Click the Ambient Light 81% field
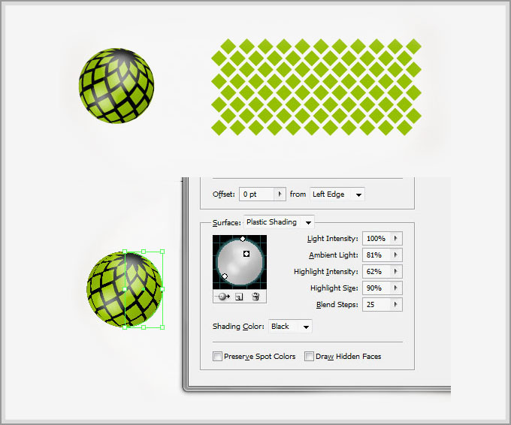This screenshot has height=425, width=511. pos(376,255)
